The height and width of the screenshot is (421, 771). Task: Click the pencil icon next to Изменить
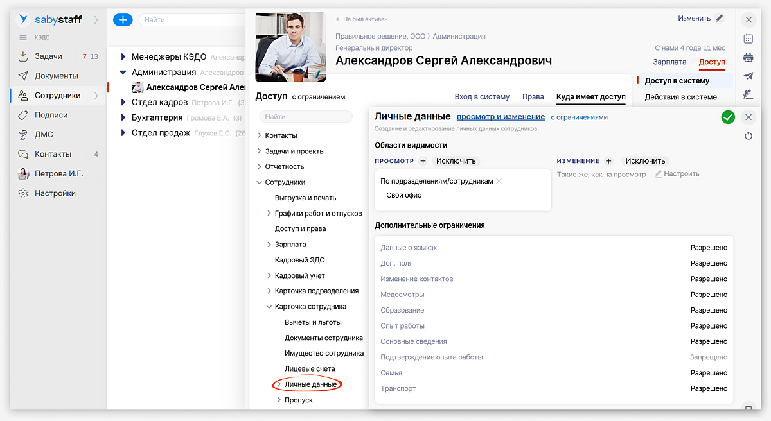(719, 19)
